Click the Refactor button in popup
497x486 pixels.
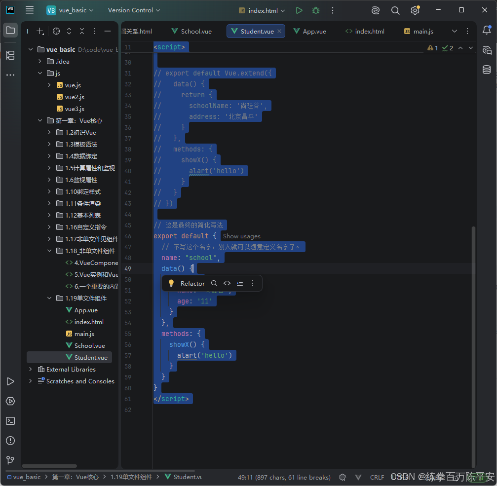click(x=192, y=283)
